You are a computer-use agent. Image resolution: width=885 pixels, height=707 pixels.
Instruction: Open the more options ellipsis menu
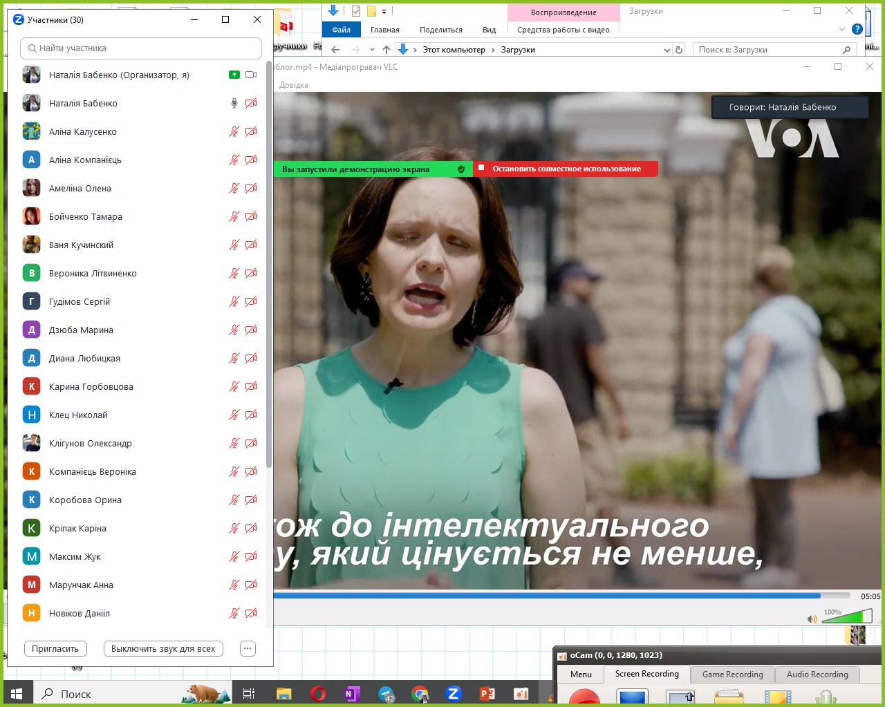pyautogui.click(x=248, y=648)
